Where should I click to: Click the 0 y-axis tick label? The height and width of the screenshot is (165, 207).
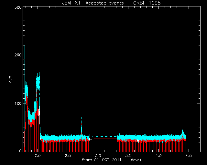20,150
